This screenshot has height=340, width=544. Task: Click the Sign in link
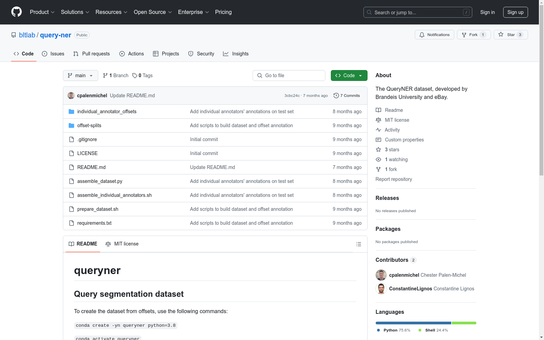tap(488, 12)
